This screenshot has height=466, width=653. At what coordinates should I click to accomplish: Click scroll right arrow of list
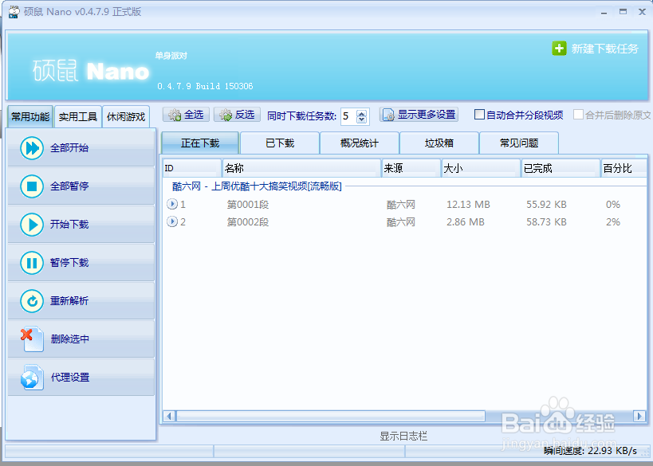[640, 416]
